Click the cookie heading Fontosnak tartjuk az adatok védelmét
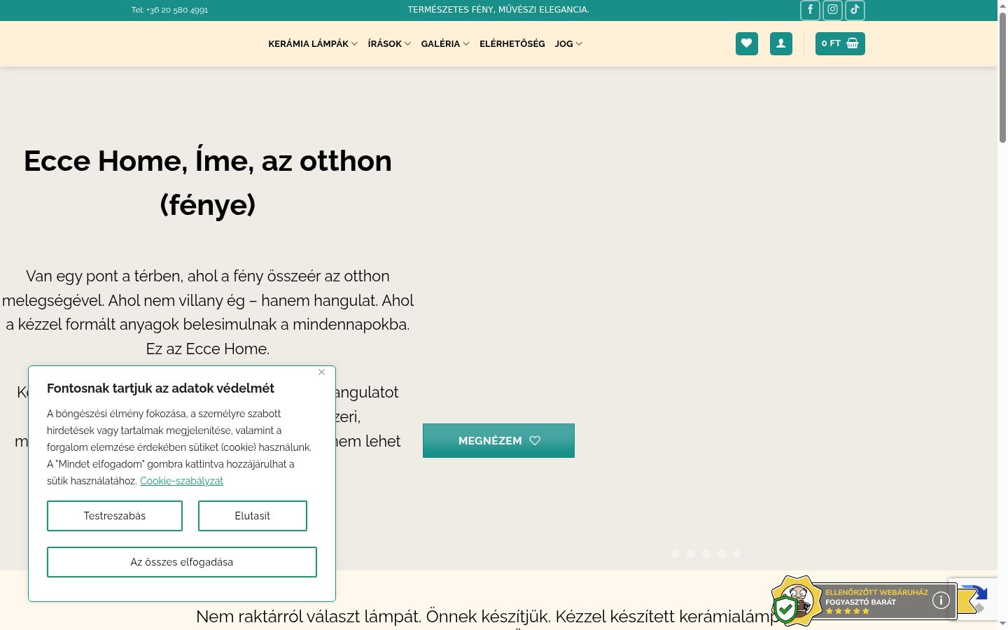 coord(160,388)
